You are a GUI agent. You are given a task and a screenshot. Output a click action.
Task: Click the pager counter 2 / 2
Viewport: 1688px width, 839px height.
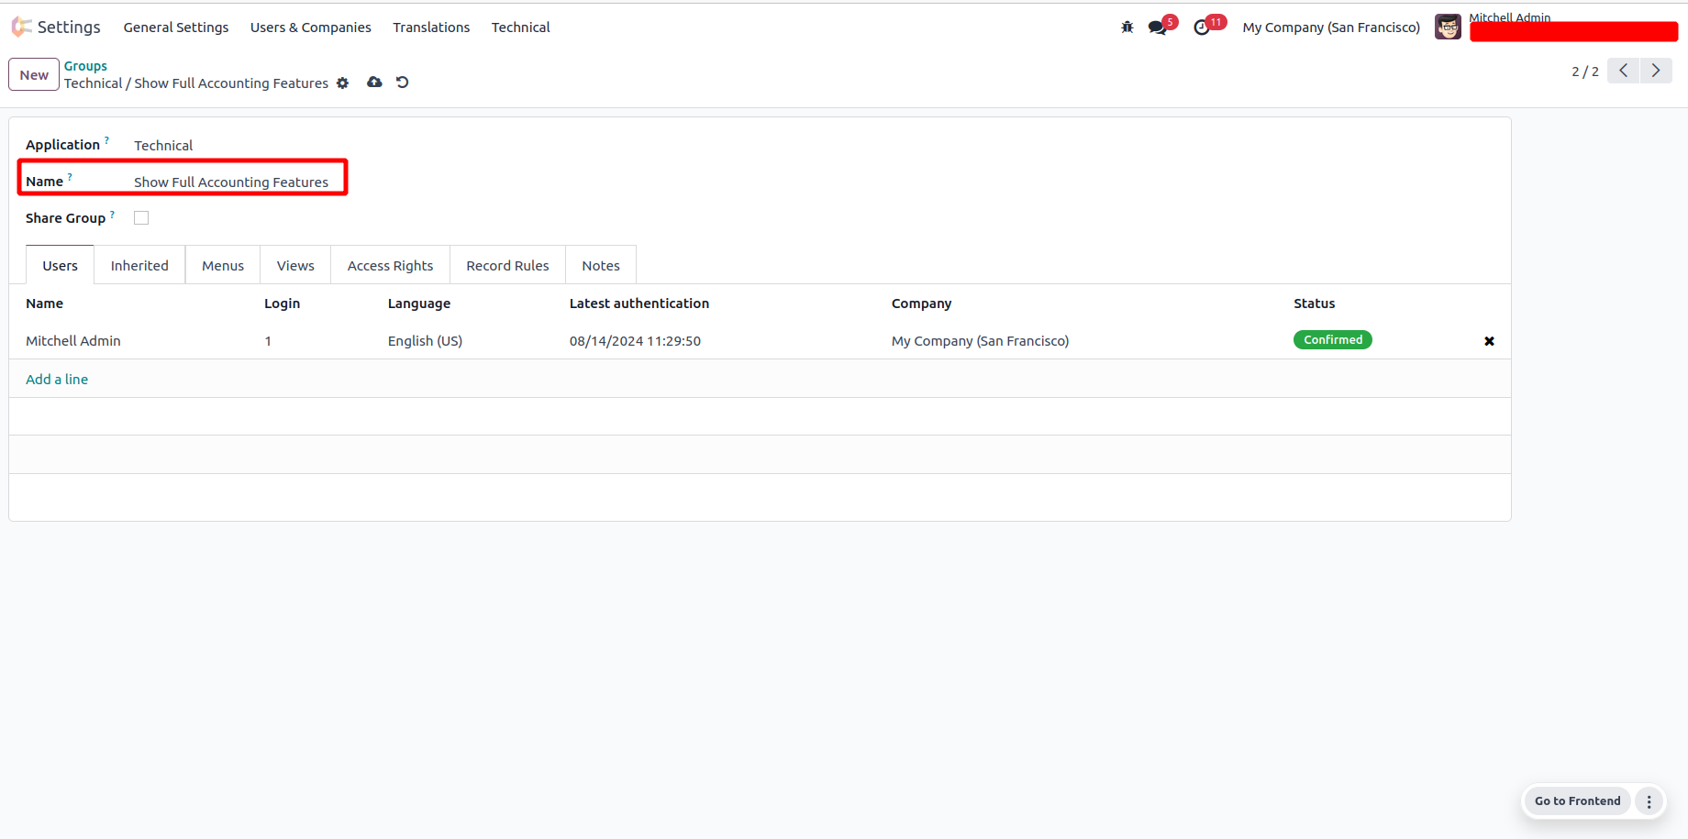[1585, 72]
